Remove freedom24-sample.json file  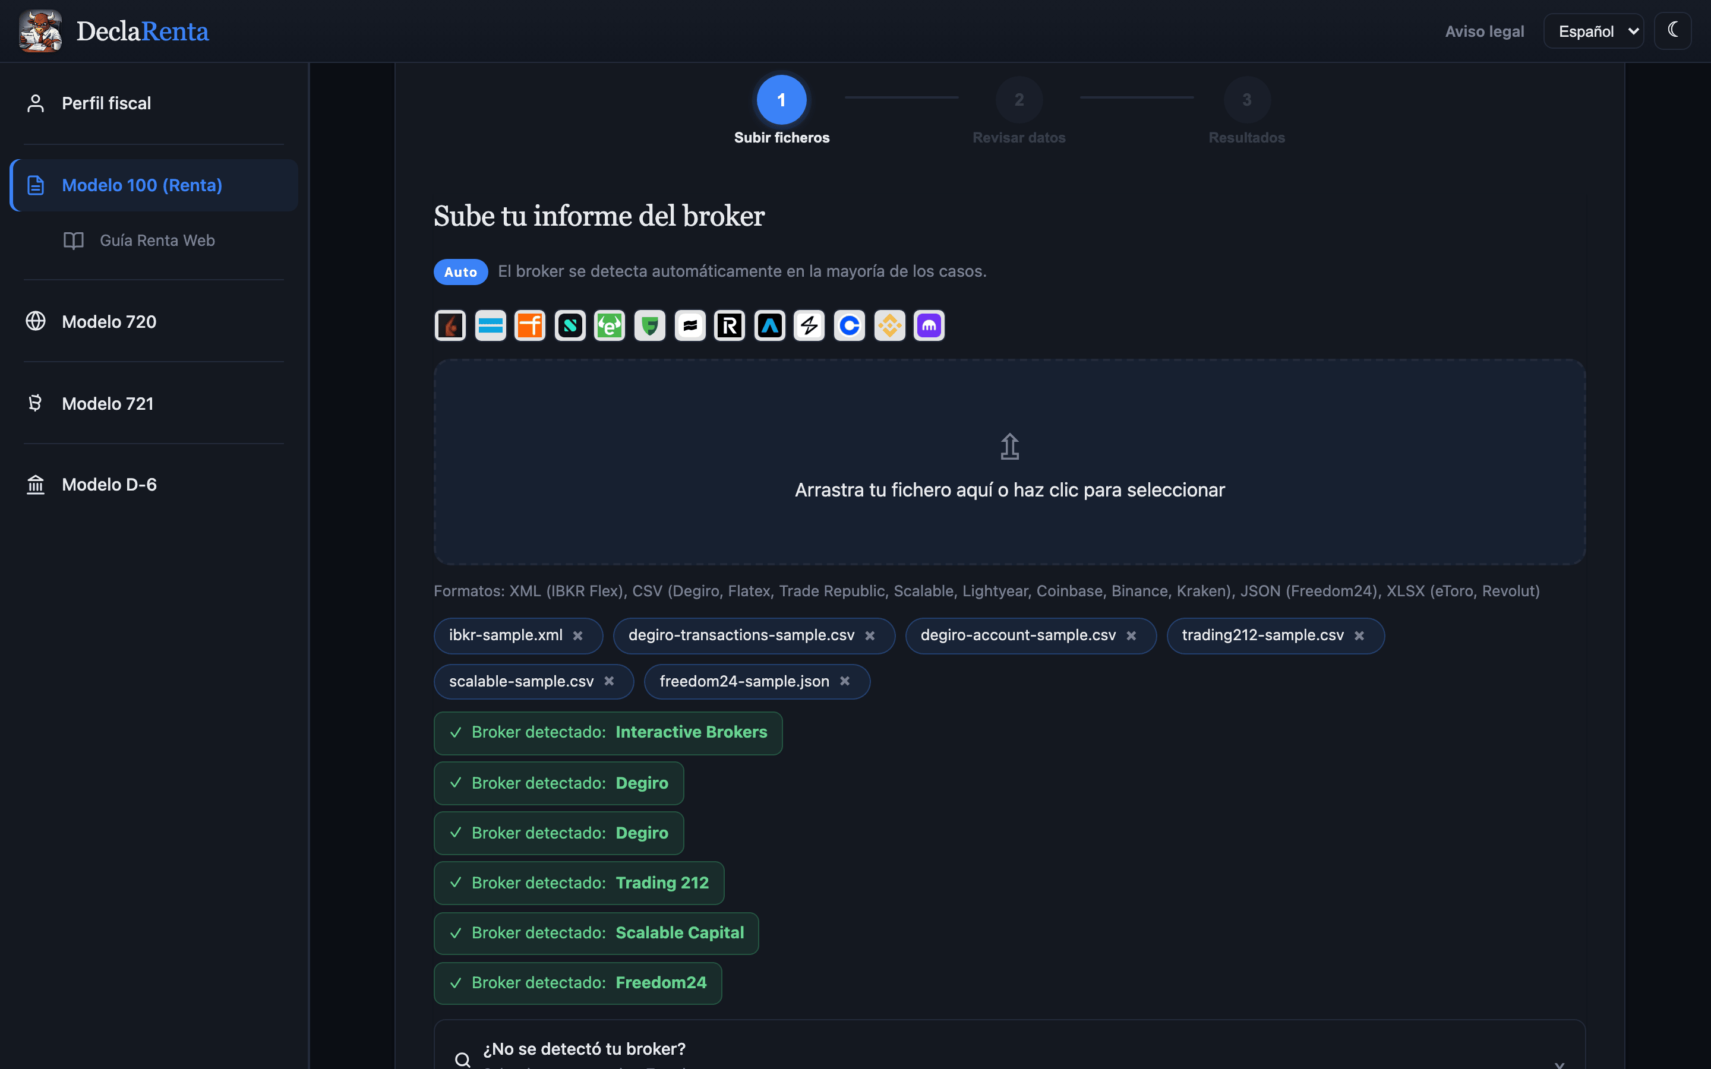(844, 681)
